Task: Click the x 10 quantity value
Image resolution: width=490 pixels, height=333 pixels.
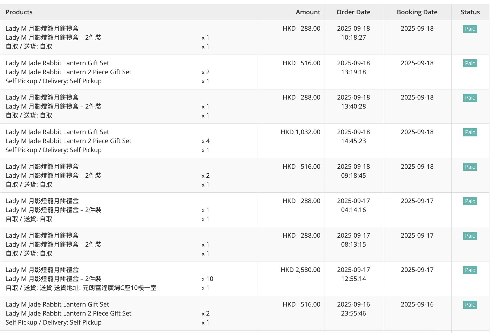Action: [207, 279]
